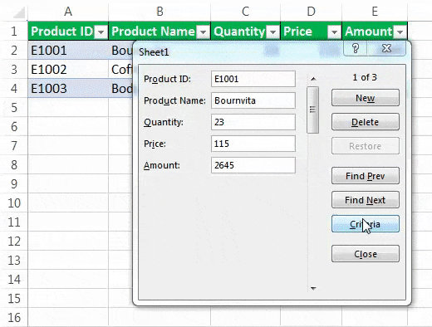
Task: Select column B header
Action: click(160, 12)
